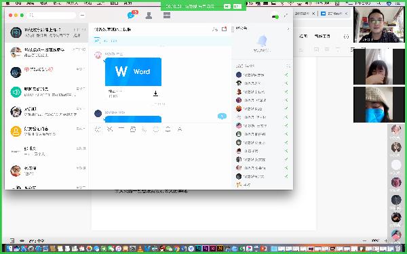This screenshot has width=407, height=254.
Task: Open the group notice bell icon
Action: pyautogui.click(x=262, y=41)
